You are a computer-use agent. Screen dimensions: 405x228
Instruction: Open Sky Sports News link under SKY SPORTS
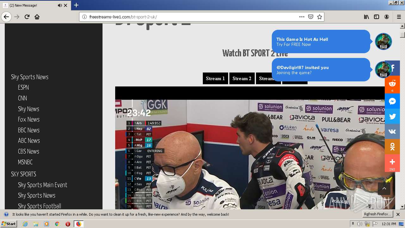[x=37, y=195]
